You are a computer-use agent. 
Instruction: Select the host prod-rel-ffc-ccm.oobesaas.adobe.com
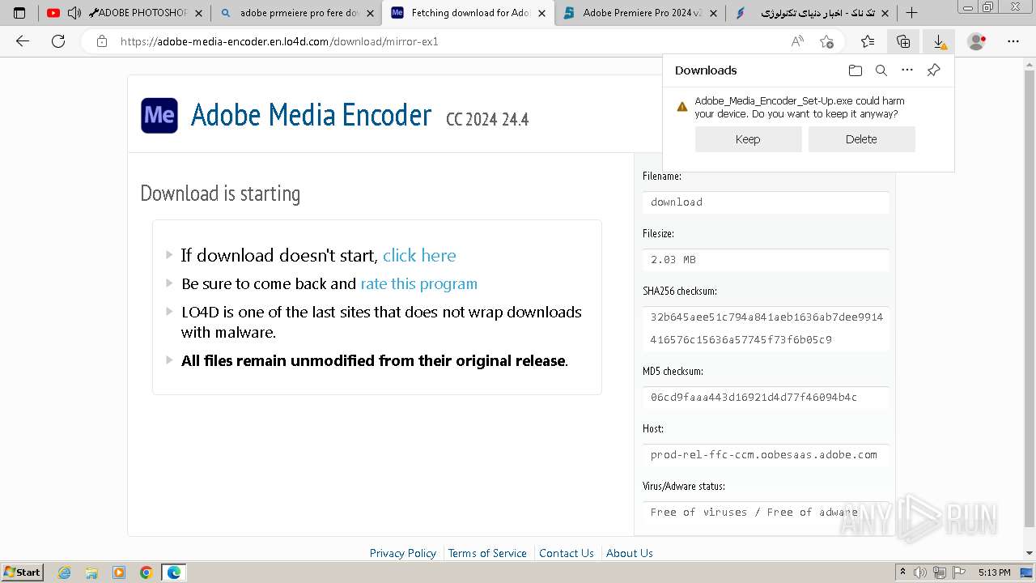[x=766, y=455]
